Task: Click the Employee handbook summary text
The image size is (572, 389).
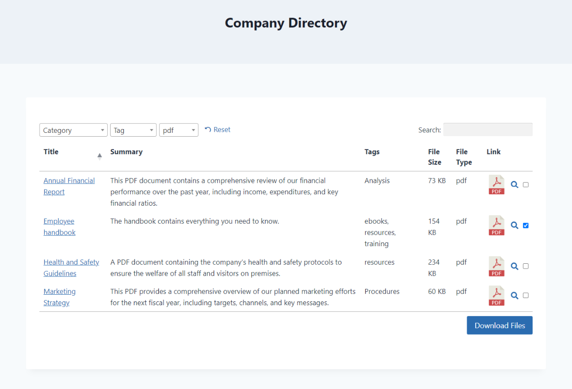Action: click(x=194, y=221)
